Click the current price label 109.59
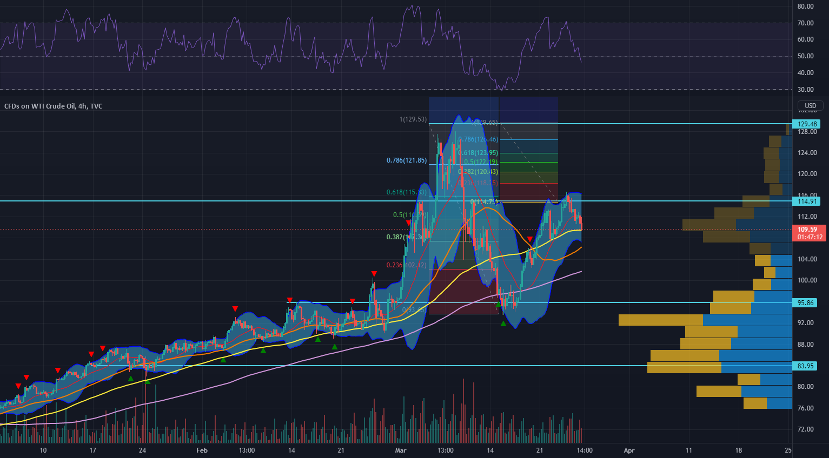This screenshot has height=458, width=829. click(x=807, y=230)
